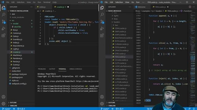197x110 pixels.
Task: Open Terminal menu in left VS Code window
Action: point(47,2)
